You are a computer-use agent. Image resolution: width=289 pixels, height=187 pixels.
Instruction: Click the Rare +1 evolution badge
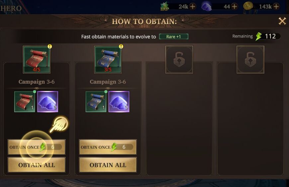point(174,37)
